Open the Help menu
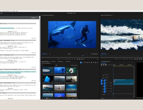The height and width of the screenshot is (110, 143). pyautogui.click(x=17, y=11)
